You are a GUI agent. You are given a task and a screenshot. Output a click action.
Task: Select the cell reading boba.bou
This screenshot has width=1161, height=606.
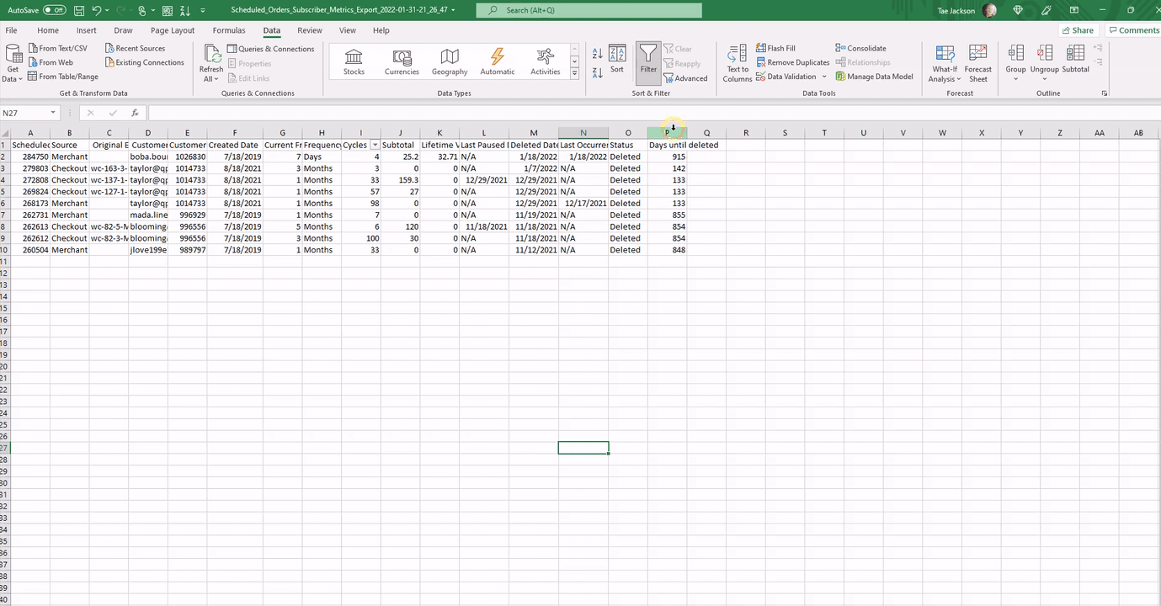click(x=148, y=157)
